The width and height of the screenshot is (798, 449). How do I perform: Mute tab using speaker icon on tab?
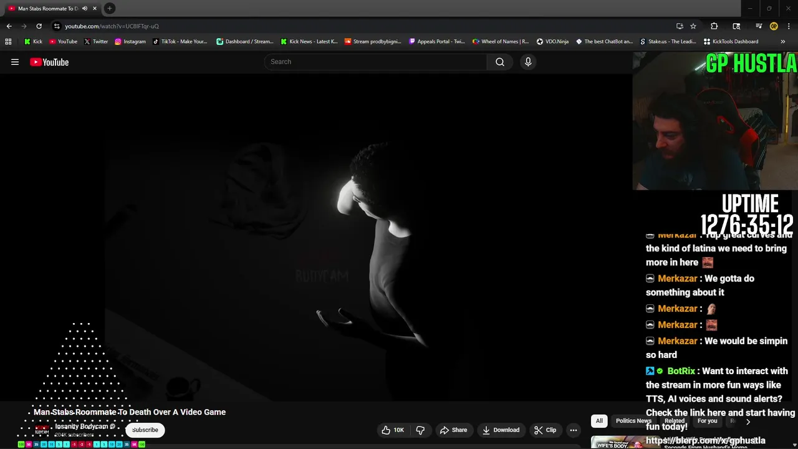pyautogui.click(x=84, y=9)
